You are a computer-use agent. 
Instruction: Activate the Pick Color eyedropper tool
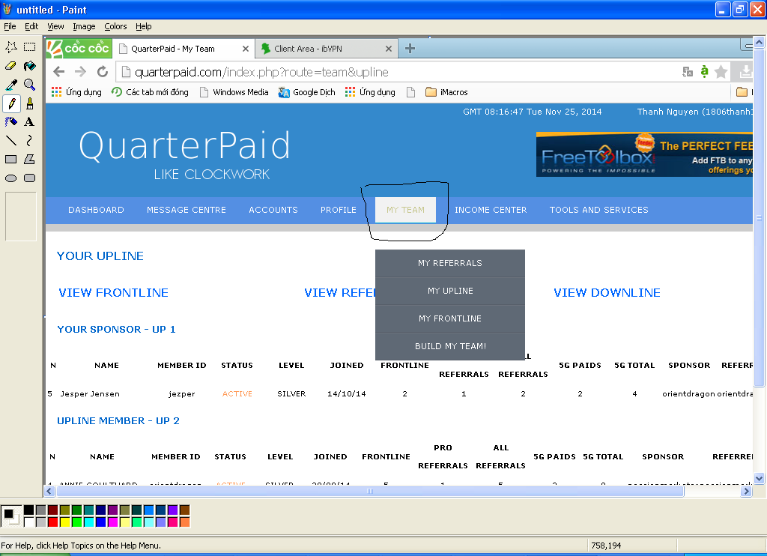(x=10, y=85)
